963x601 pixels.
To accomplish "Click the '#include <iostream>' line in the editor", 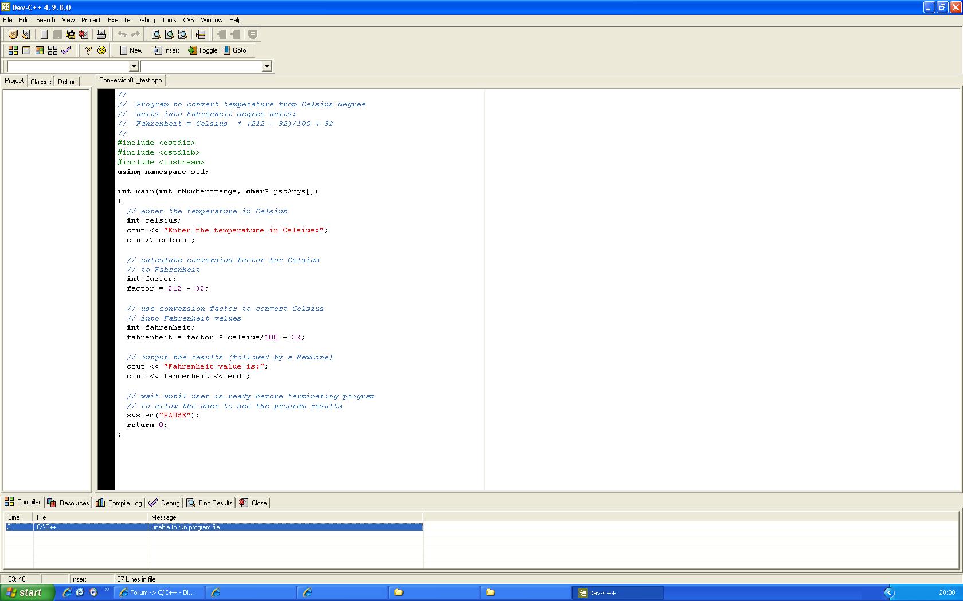I will pyautogui.click(x=160, y=162).
